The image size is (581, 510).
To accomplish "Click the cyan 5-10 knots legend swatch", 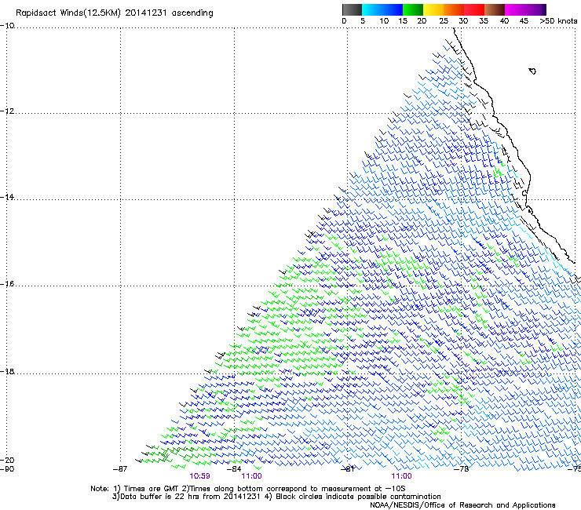I will tap(372, 9).
